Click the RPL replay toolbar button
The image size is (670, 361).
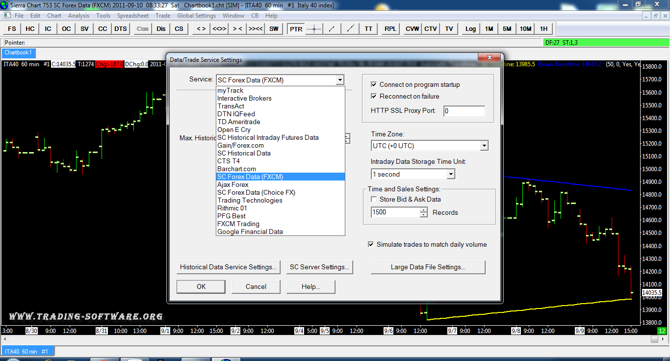tap(390, 29)
